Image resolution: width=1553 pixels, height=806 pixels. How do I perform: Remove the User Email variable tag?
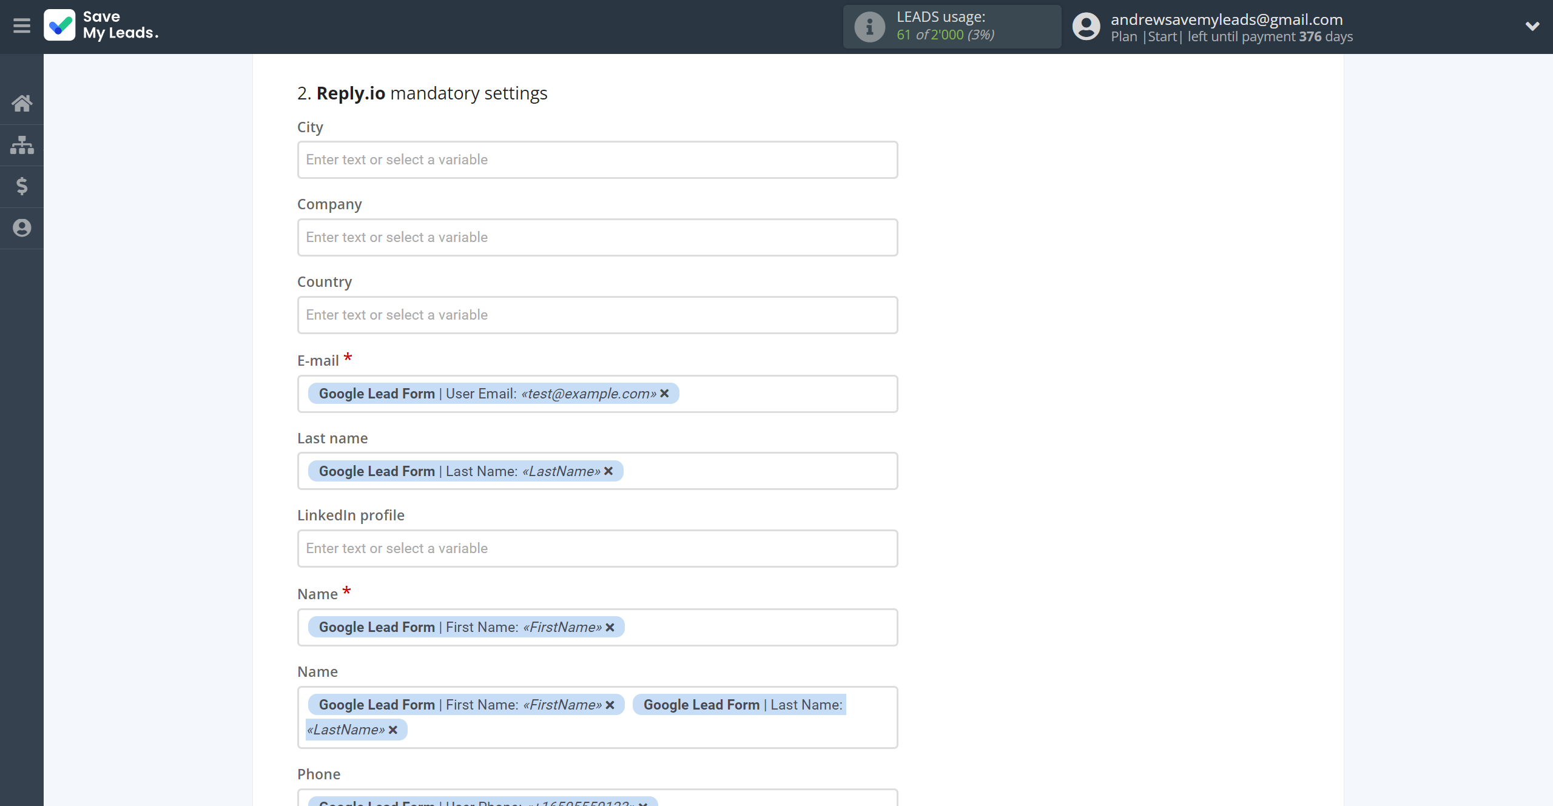(664, 394)
